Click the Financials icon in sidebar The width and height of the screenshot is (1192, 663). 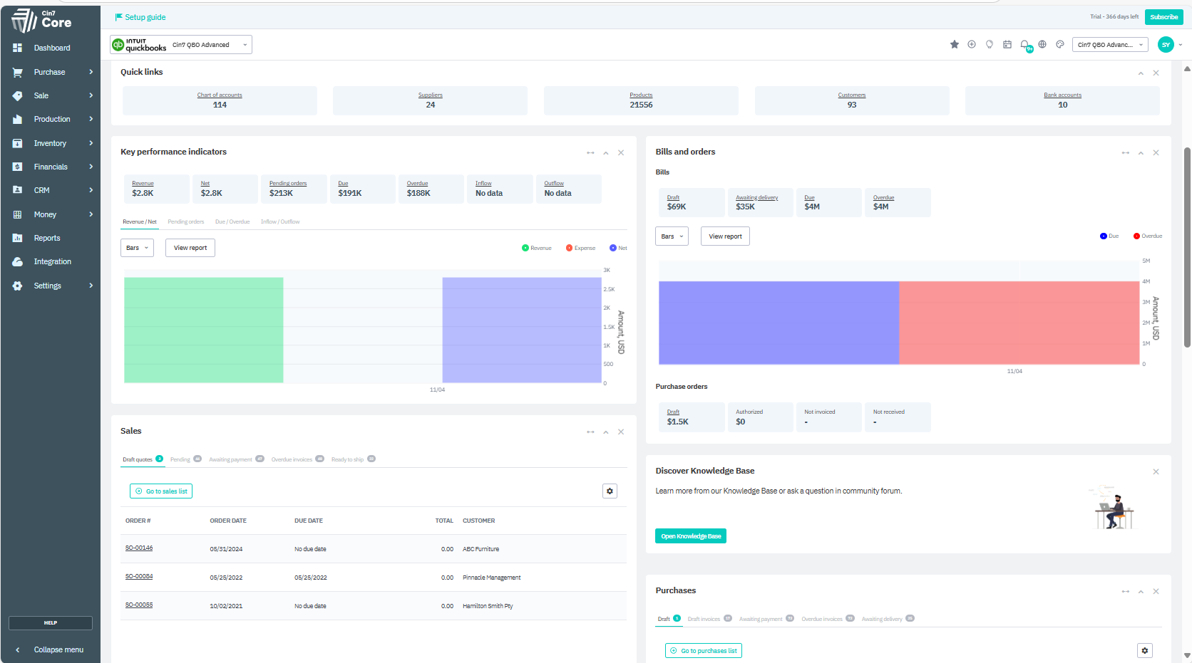click(18, 167)
